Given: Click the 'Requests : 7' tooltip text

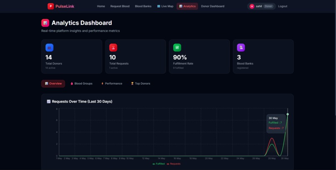Looking at the screenshot, I should pos(276,128).
